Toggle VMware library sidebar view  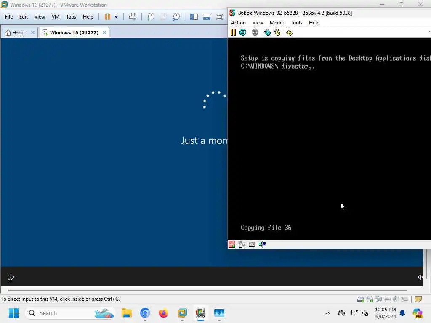pos(194,17)
